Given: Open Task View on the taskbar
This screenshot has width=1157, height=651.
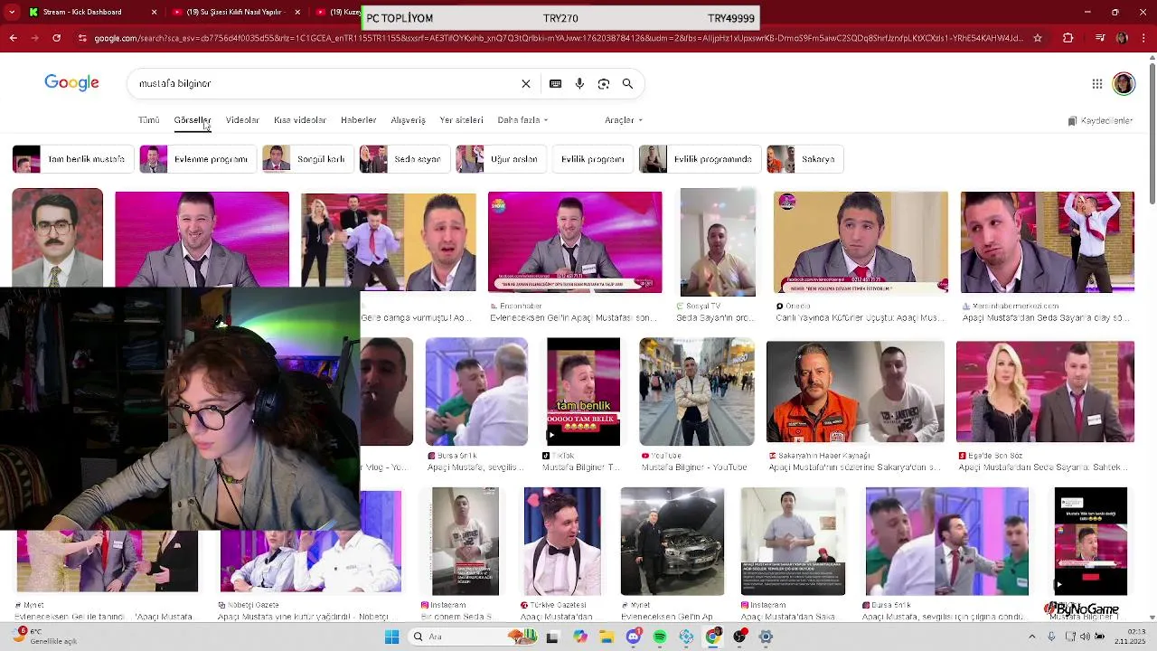Looking at the screenshot, I should [552, 637].
